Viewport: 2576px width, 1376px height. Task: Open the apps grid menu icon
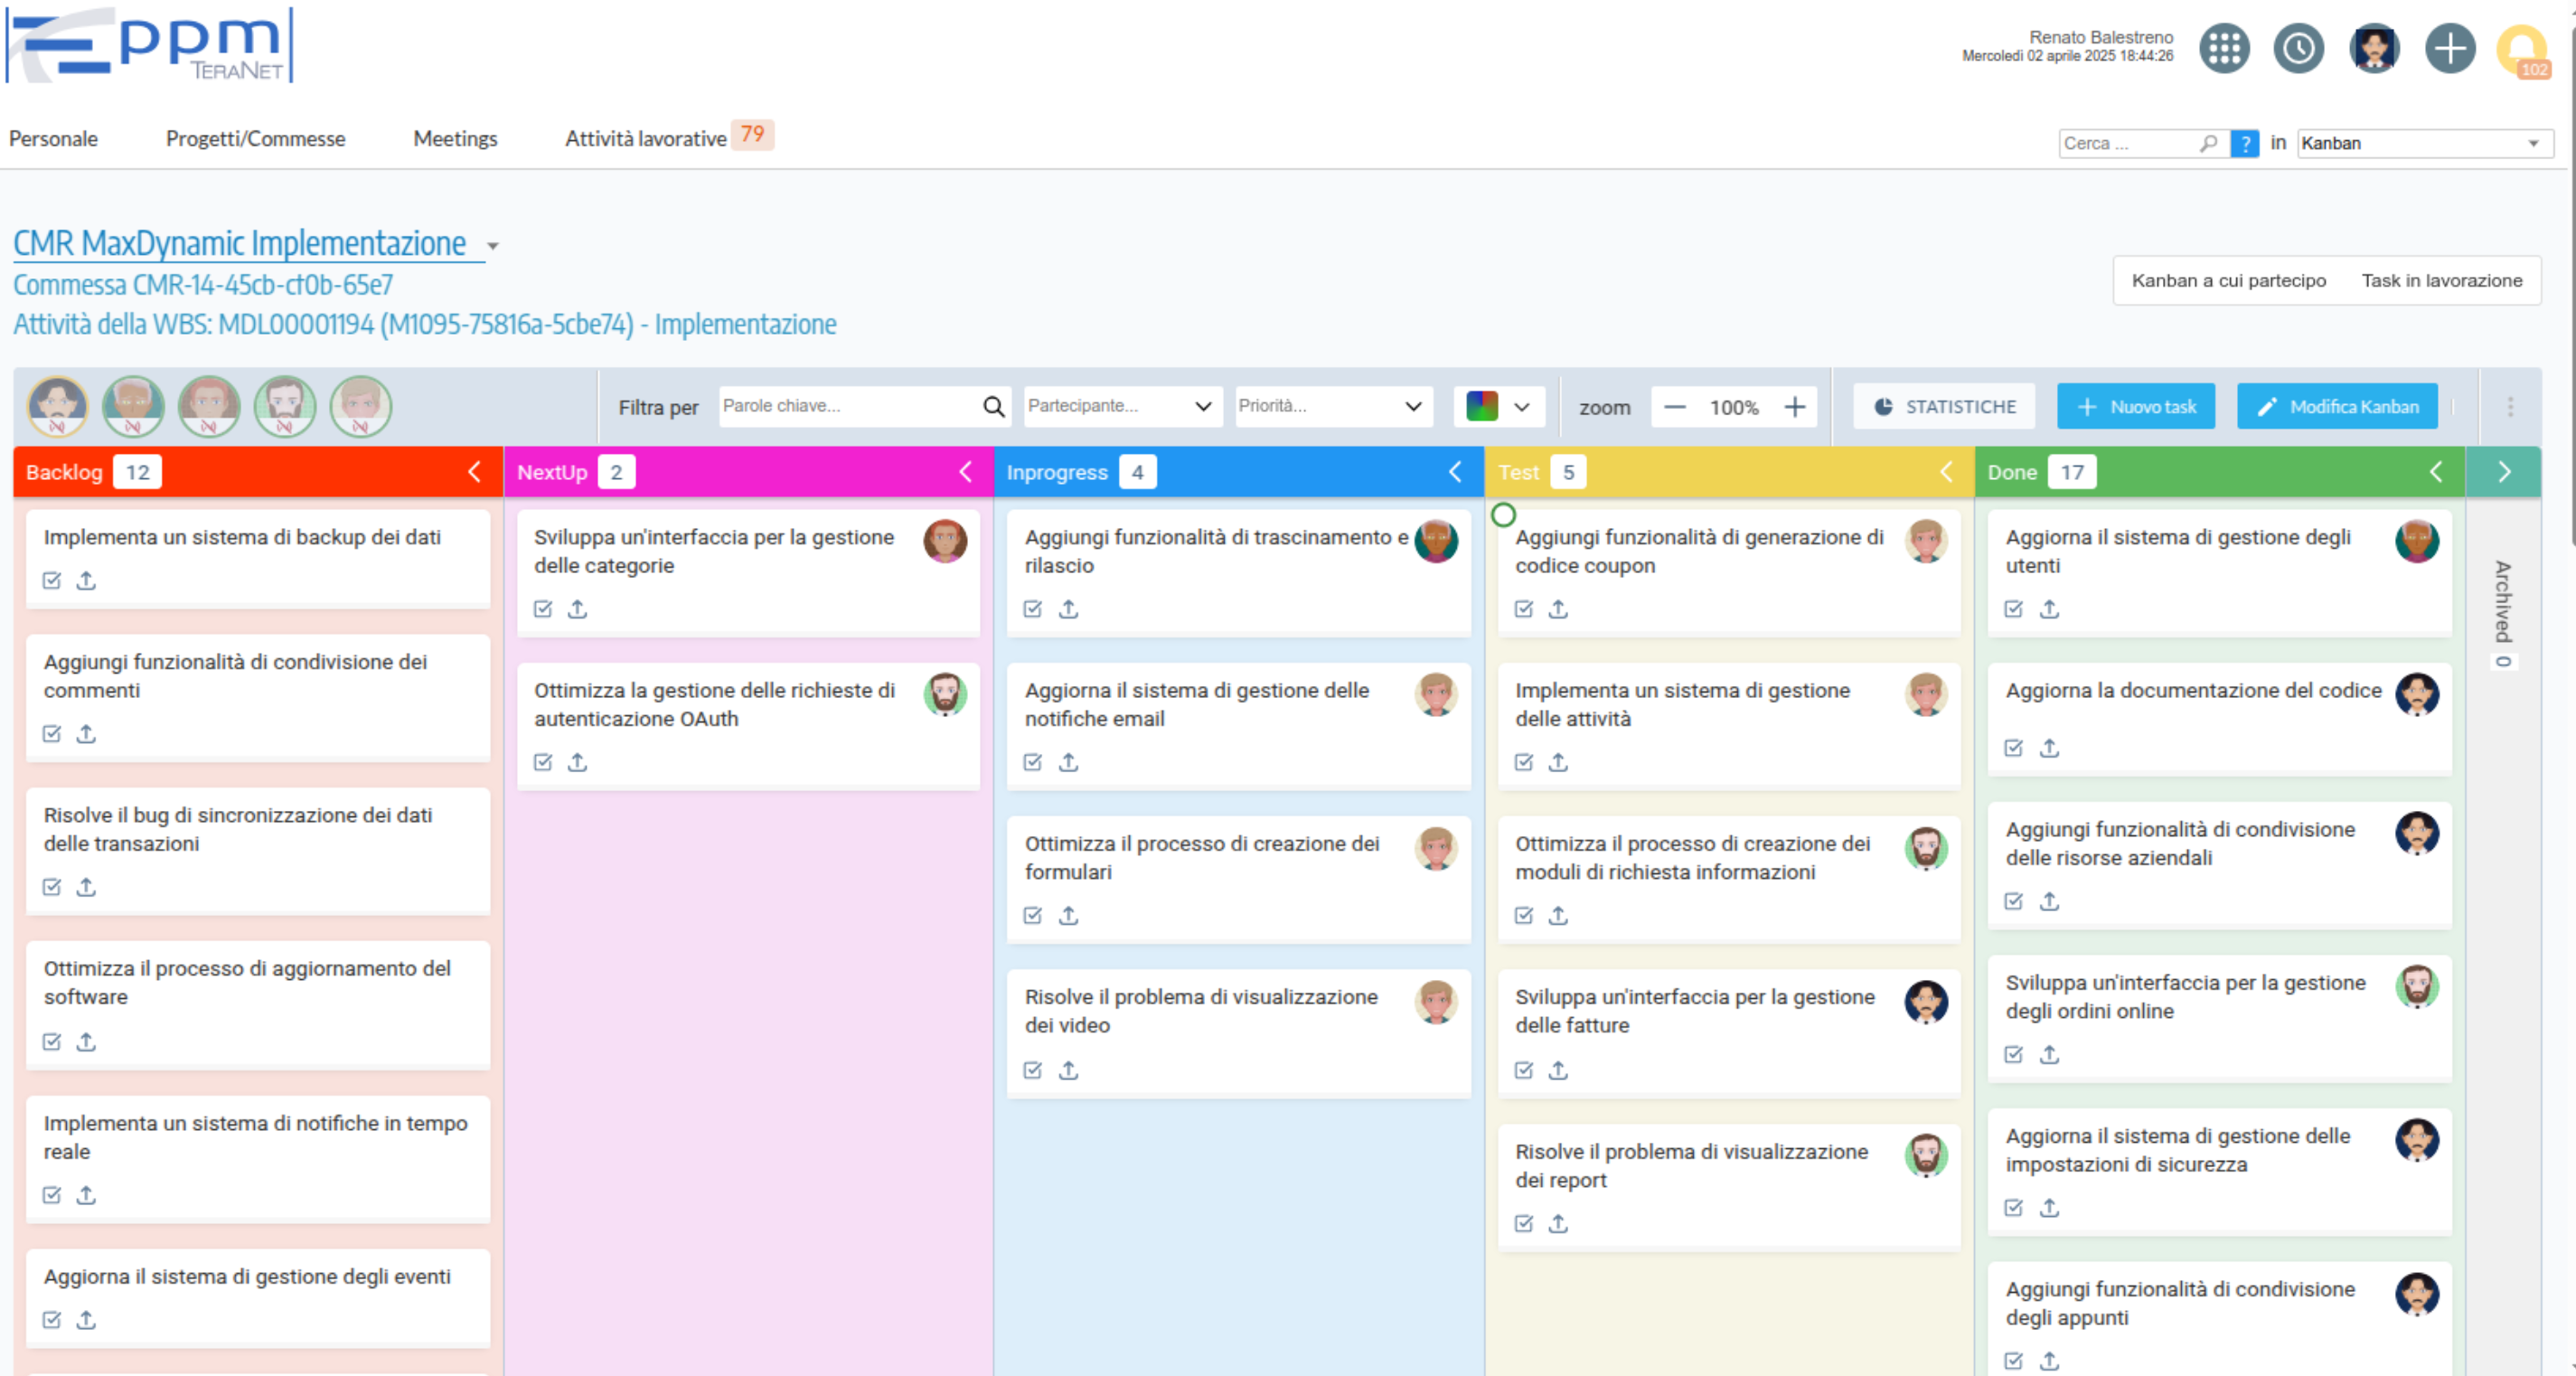pyautogui.click(x=2224, y=48)
